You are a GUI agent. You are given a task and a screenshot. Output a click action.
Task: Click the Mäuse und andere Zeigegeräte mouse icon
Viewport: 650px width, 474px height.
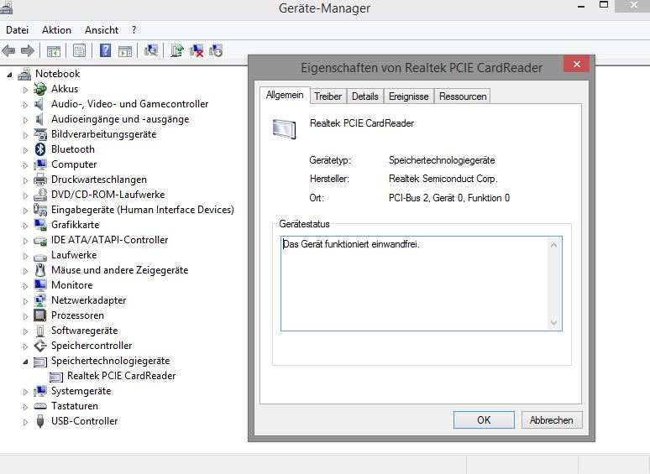[40, 270]
